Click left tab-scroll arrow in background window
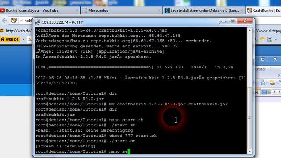 click(274, 92)
